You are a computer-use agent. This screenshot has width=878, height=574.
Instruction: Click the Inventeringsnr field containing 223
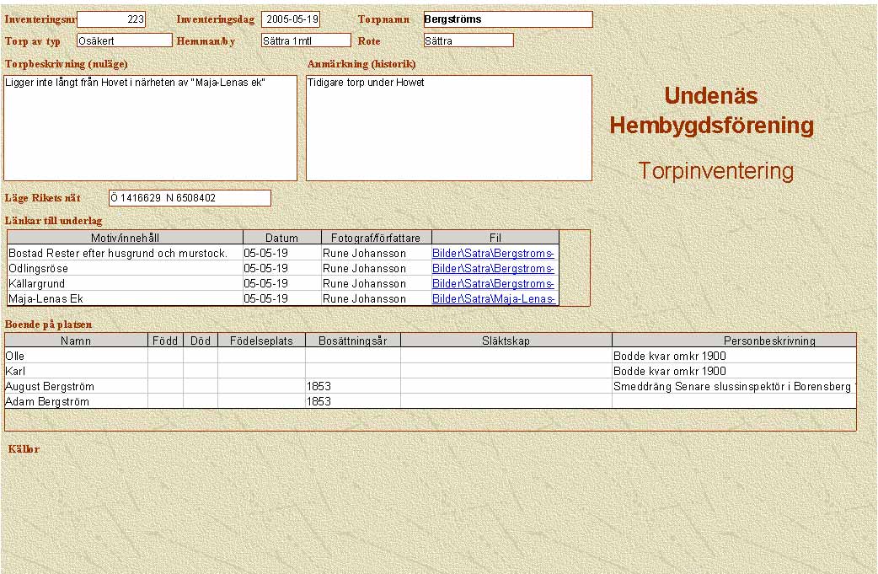(x=111, y=19)
